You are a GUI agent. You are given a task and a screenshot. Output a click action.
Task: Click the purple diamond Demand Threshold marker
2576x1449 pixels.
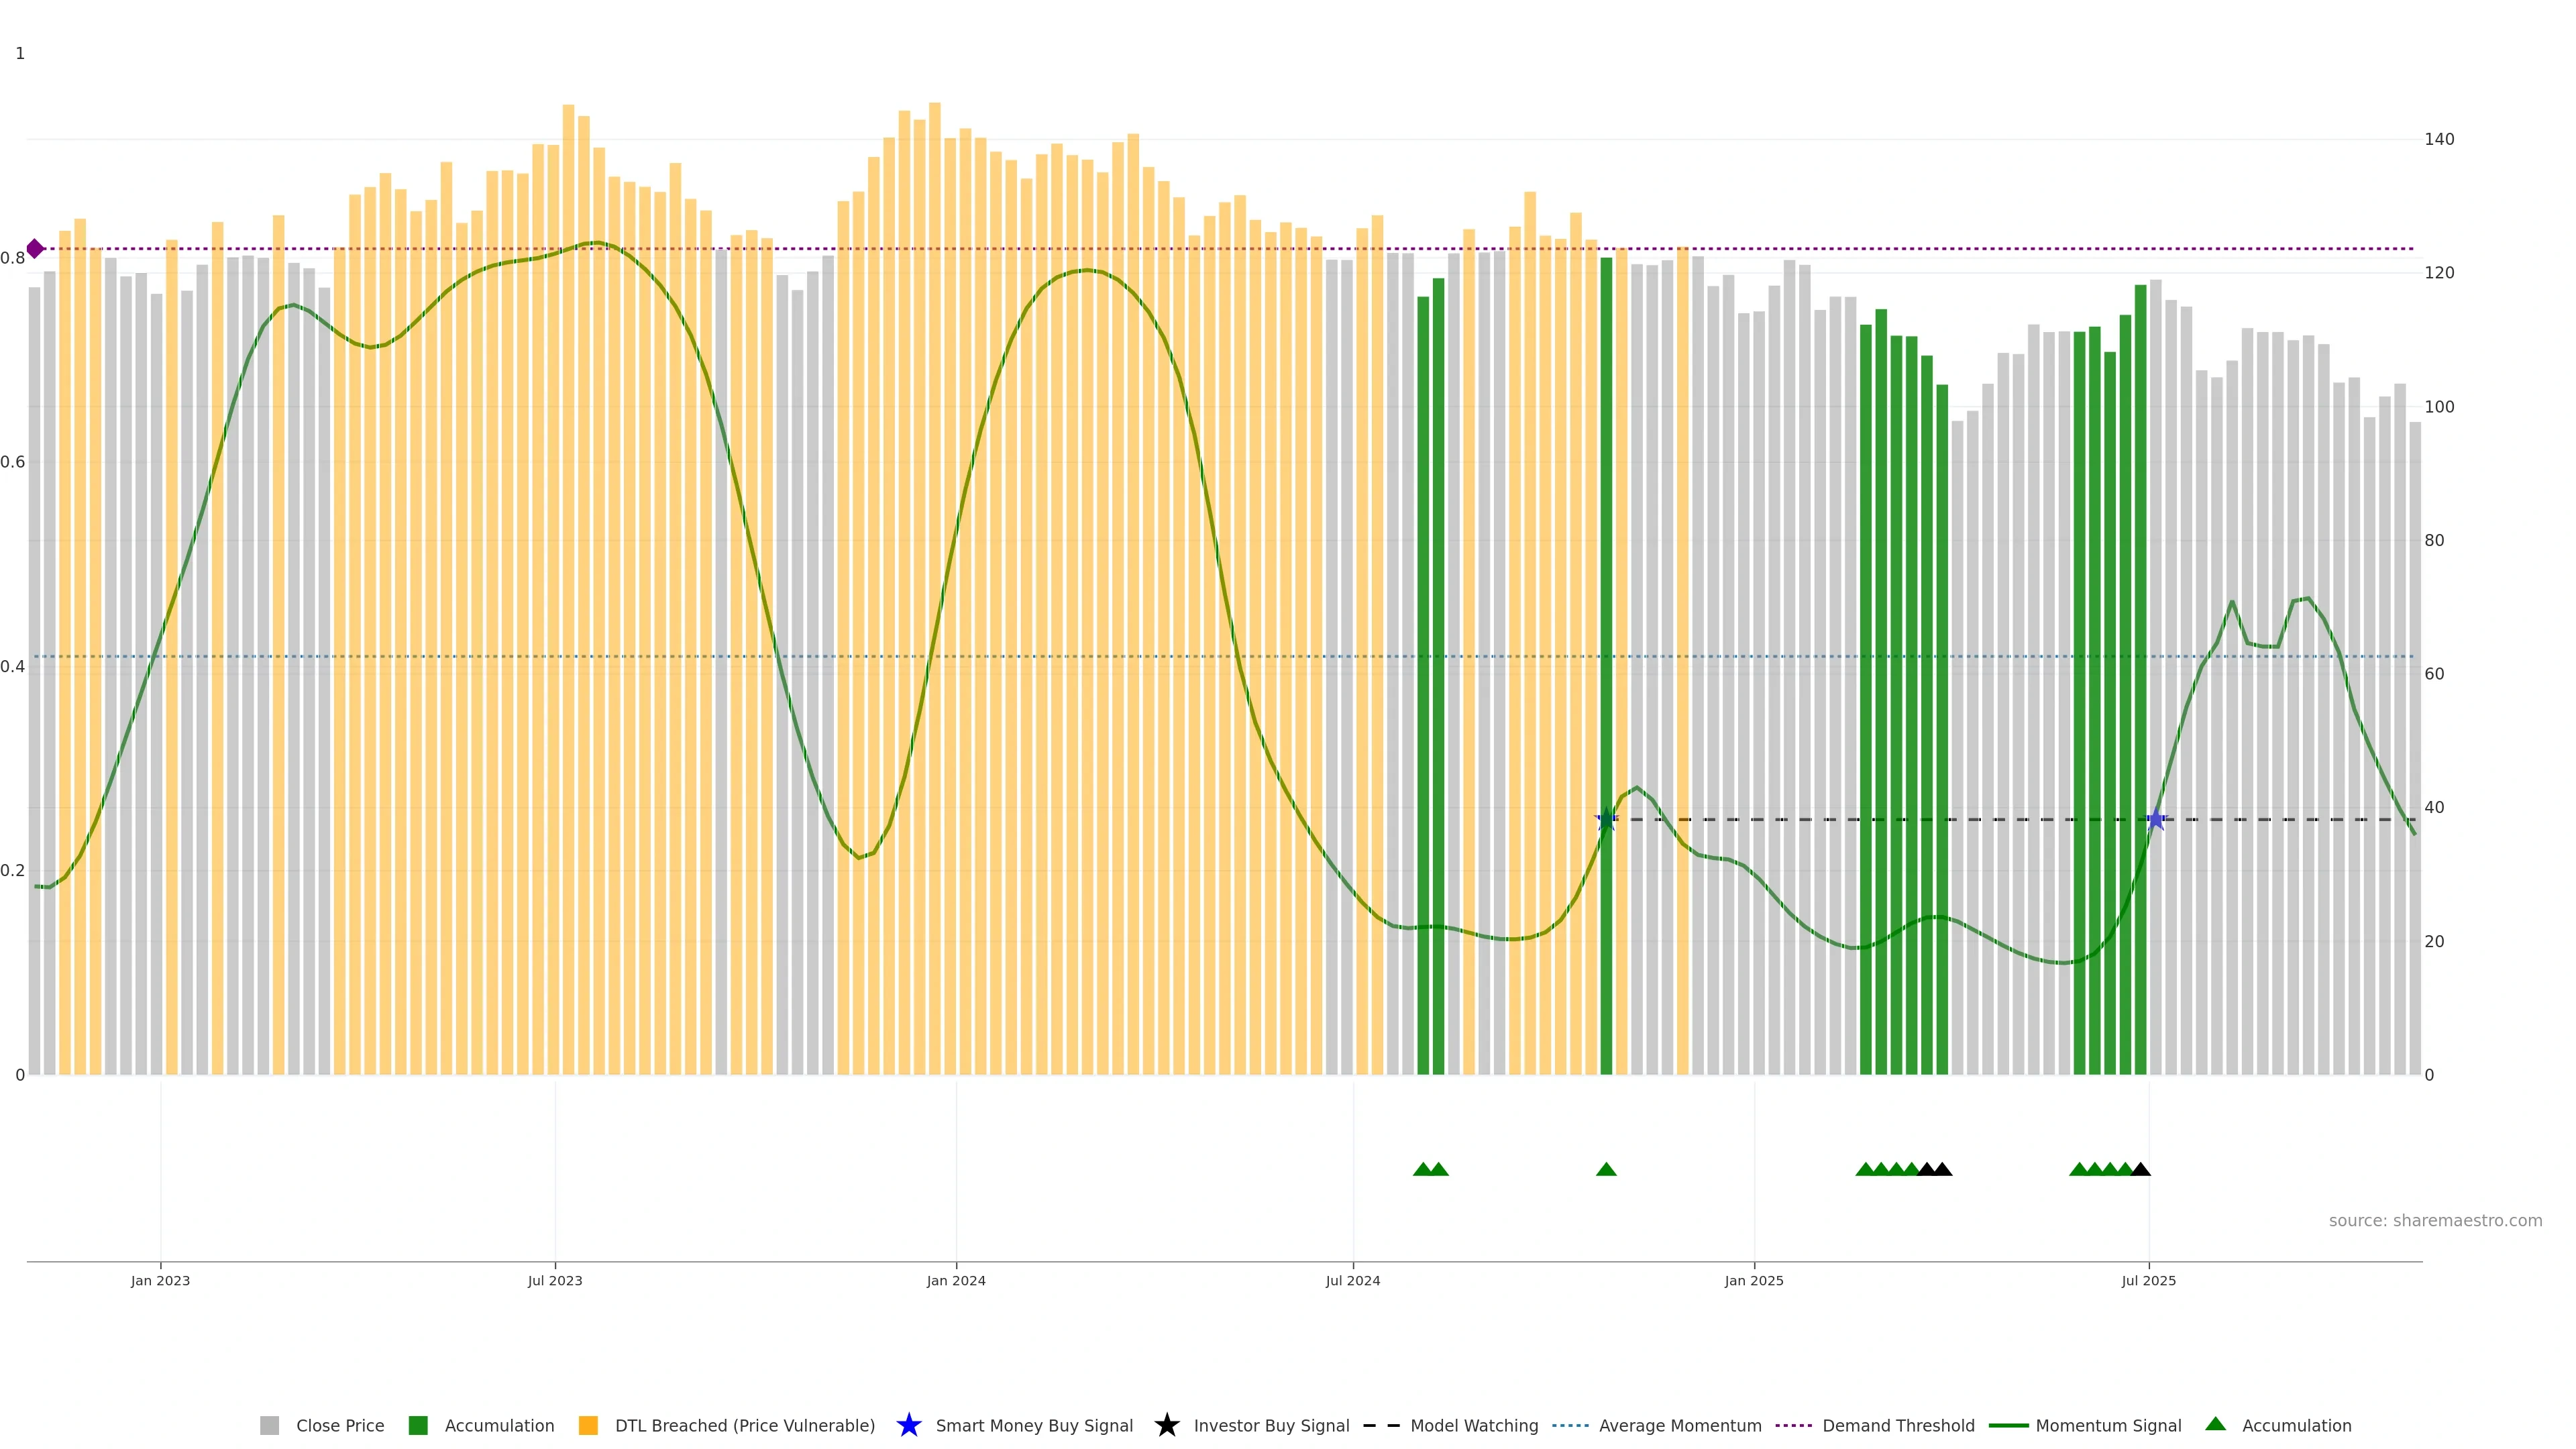coord(35,249)
